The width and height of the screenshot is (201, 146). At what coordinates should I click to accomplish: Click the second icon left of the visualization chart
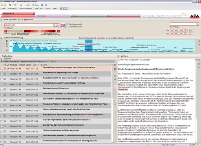pos(7,44)
